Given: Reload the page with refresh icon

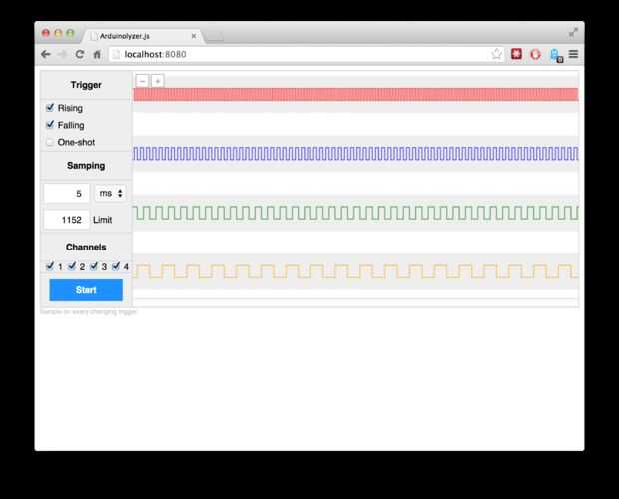Looking at the screenshot, I should point(80,54).
